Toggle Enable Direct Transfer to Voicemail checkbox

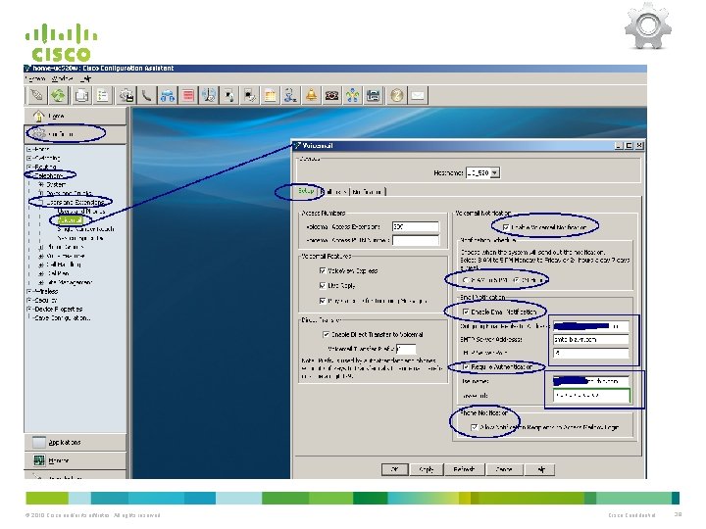point(326,335)
